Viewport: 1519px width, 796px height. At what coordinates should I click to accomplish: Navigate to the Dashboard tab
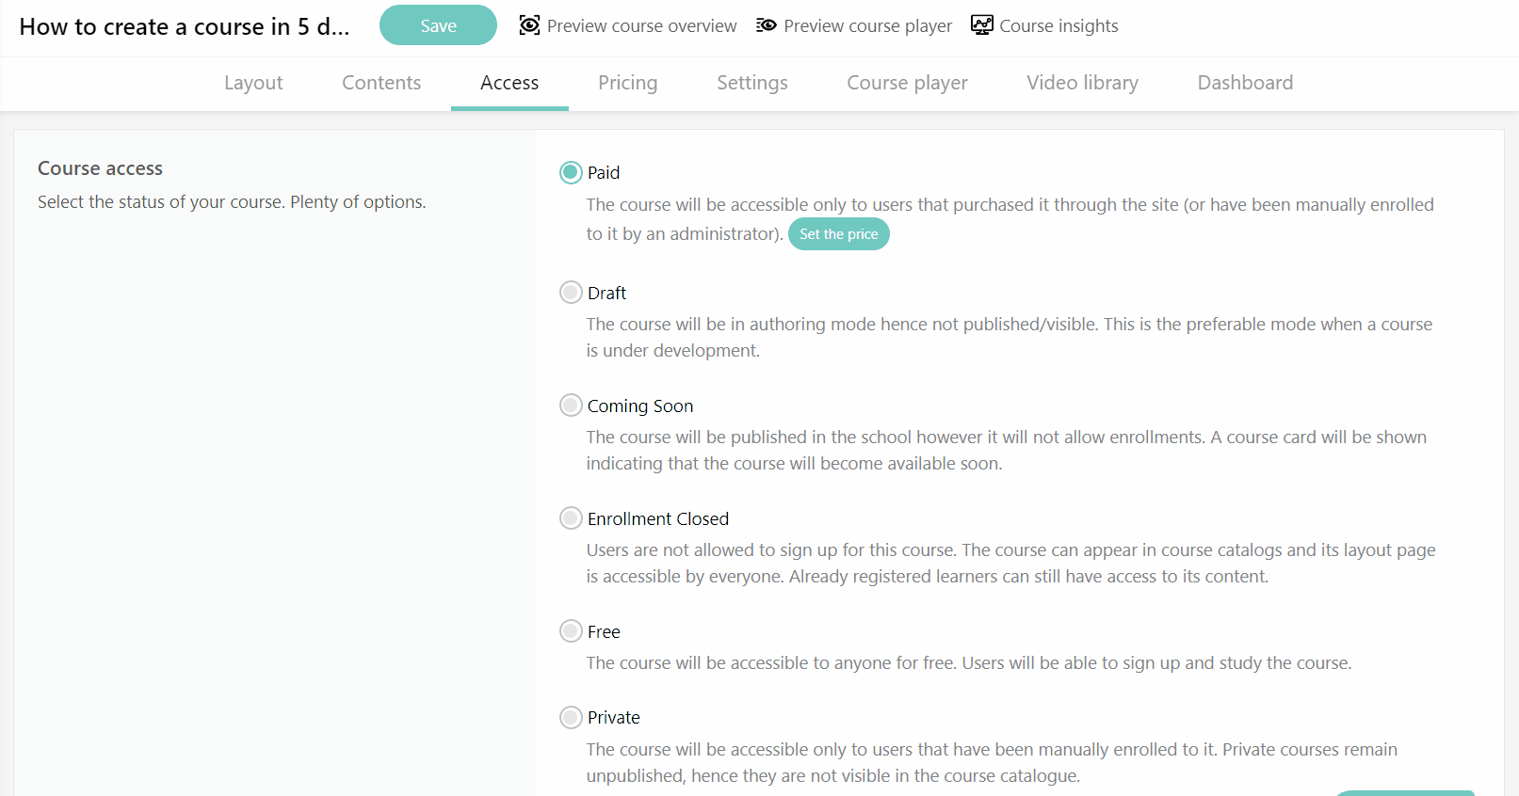click(x=1245, y=83)
